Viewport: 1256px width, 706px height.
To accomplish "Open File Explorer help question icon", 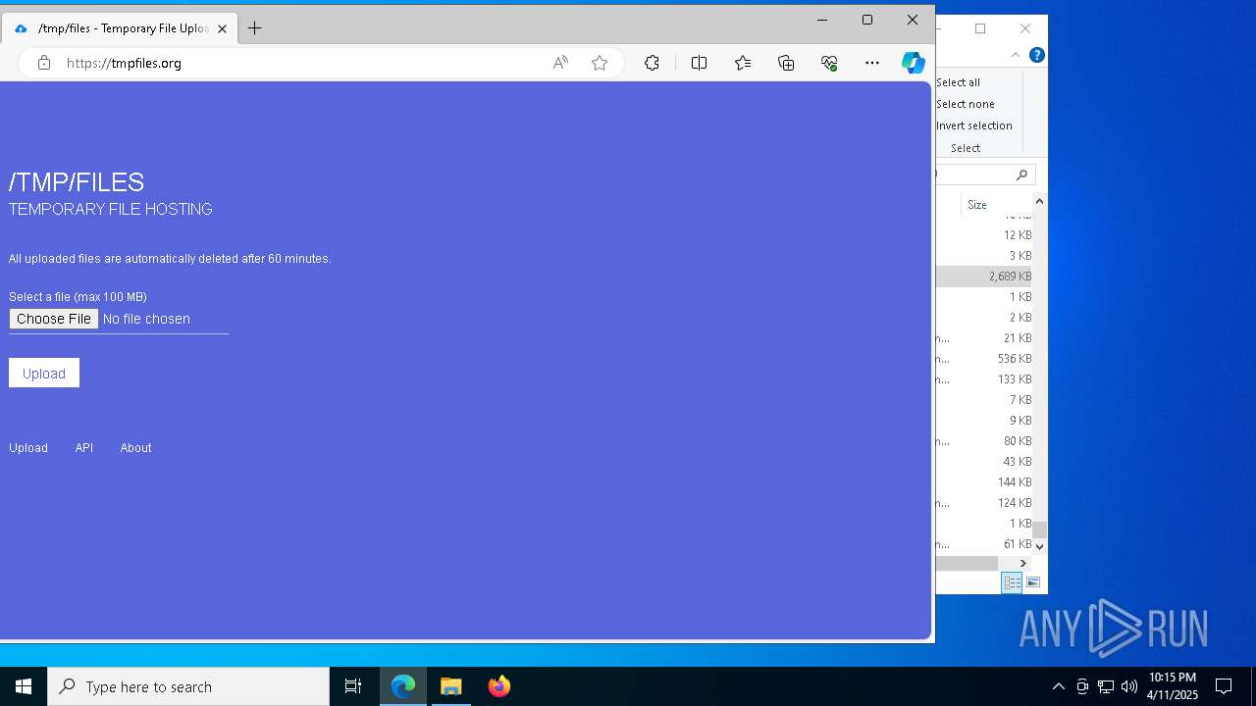I will (x=1036, y=55).
